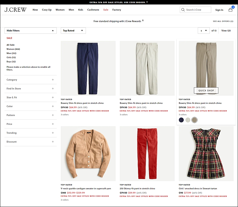Expand the Trending filter
This screenshot has height=207, width=238.
[x=31, y=133]
